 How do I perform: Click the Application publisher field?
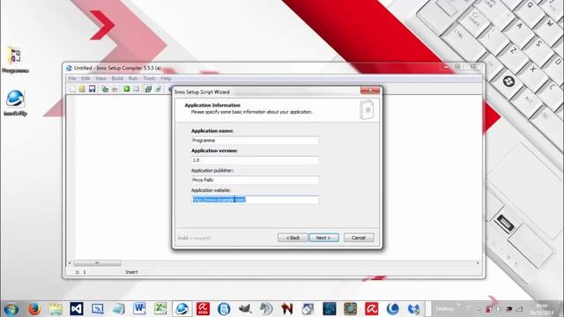(x=255, y=180)
